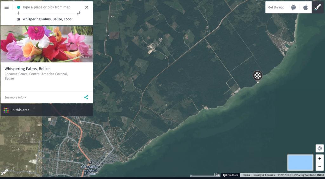This screenshot has width=325, height=179.
Task: Get the Apple iOS app
Action: click(x=305, y=7)
